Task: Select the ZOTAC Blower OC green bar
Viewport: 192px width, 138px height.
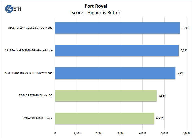Action: 106,96
